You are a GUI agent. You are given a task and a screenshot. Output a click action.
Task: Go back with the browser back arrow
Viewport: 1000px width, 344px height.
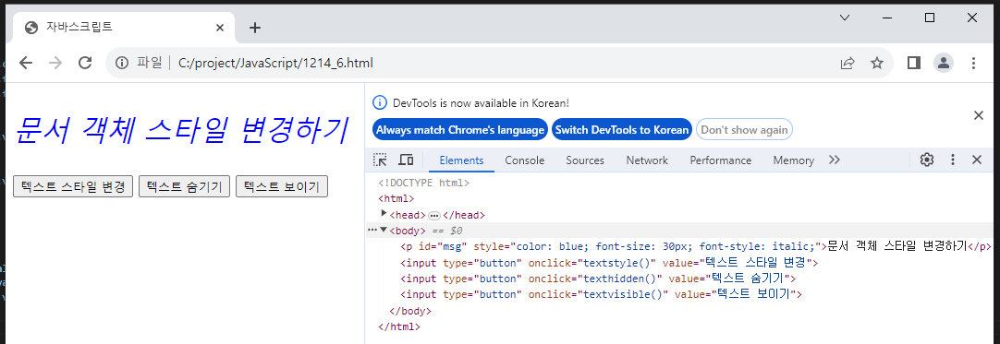point(26,63)
